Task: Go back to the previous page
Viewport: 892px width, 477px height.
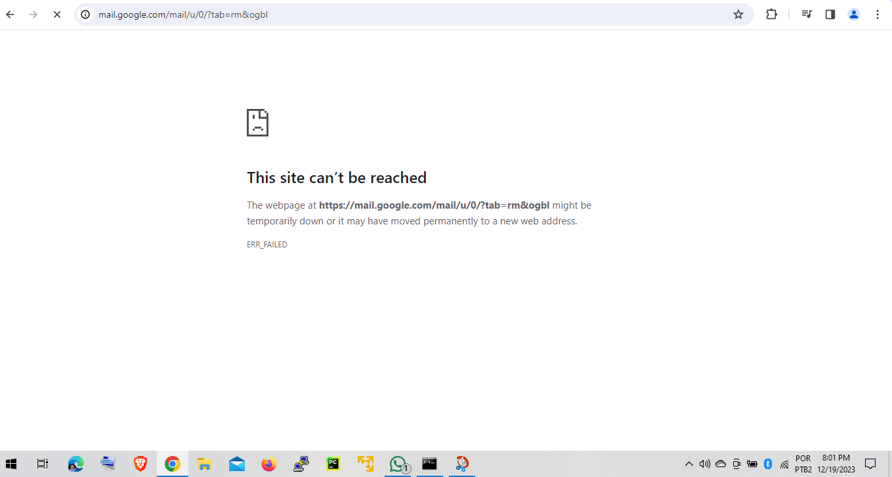Action: coord(11,14)
